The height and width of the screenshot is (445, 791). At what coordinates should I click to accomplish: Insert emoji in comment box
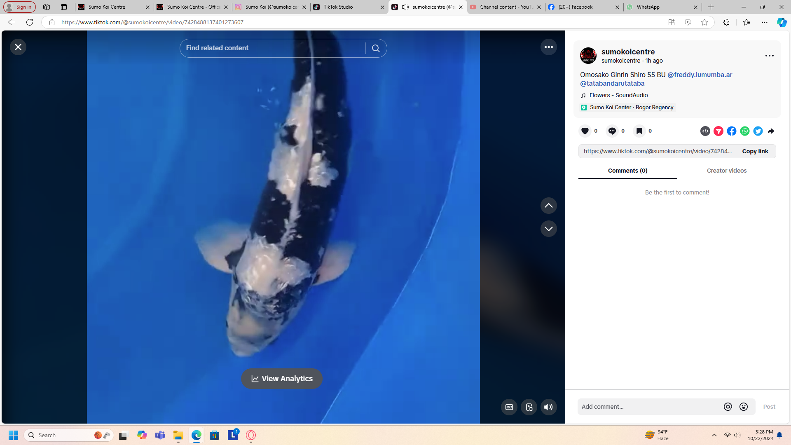(743, 407)
